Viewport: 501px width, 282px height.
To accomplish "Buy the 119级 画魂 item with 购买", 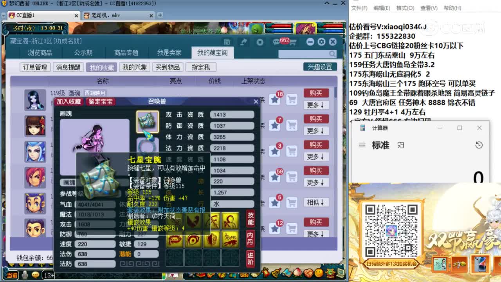I will point(316,93).
